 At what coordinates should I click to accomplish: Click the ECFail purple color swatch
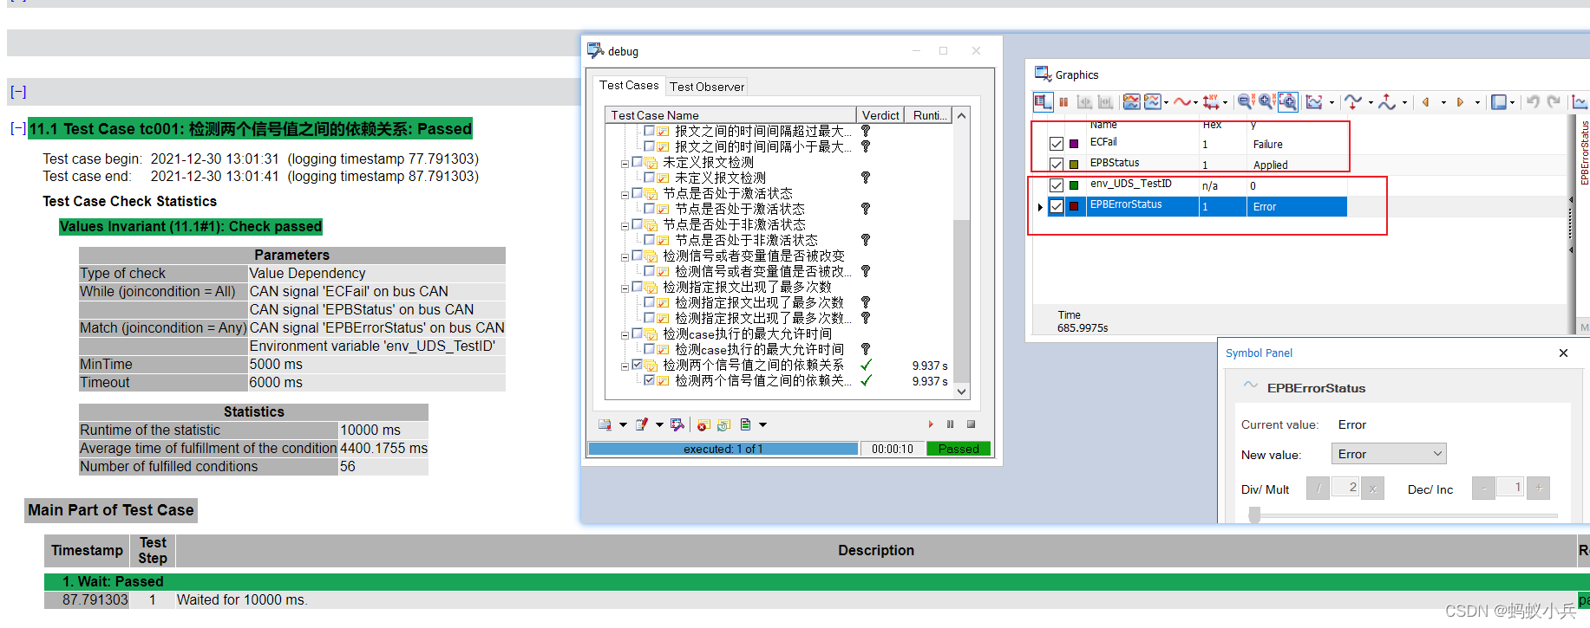(x=1074, y=144)
